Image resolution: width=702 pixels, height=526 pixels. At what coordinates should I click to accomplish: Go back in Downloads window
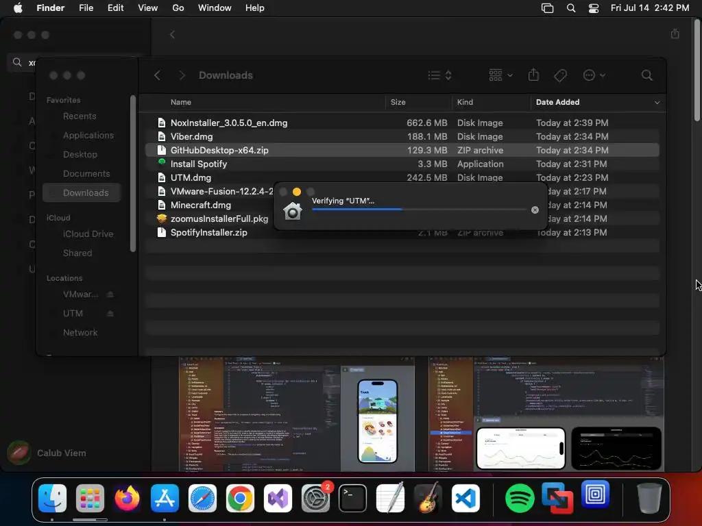click(157, 75)
